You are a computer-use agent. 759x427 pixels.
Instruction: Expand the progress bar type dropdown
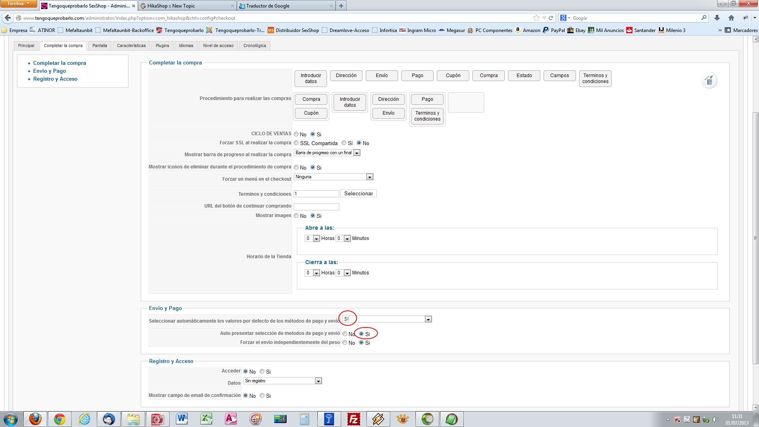(357, 153)
